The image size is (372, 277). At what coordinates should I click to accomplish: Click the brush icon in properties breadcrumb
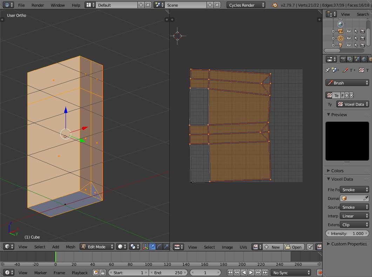pyautogui.click(x=345, y=70)
